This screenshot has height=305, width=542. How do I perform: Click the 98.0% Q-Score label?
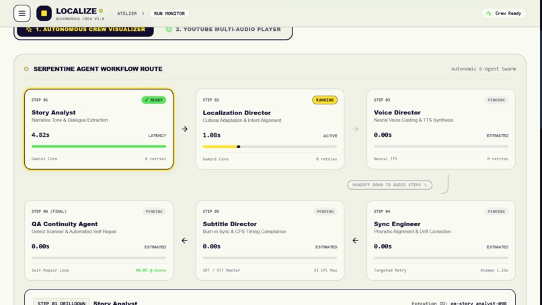[151, 271]
